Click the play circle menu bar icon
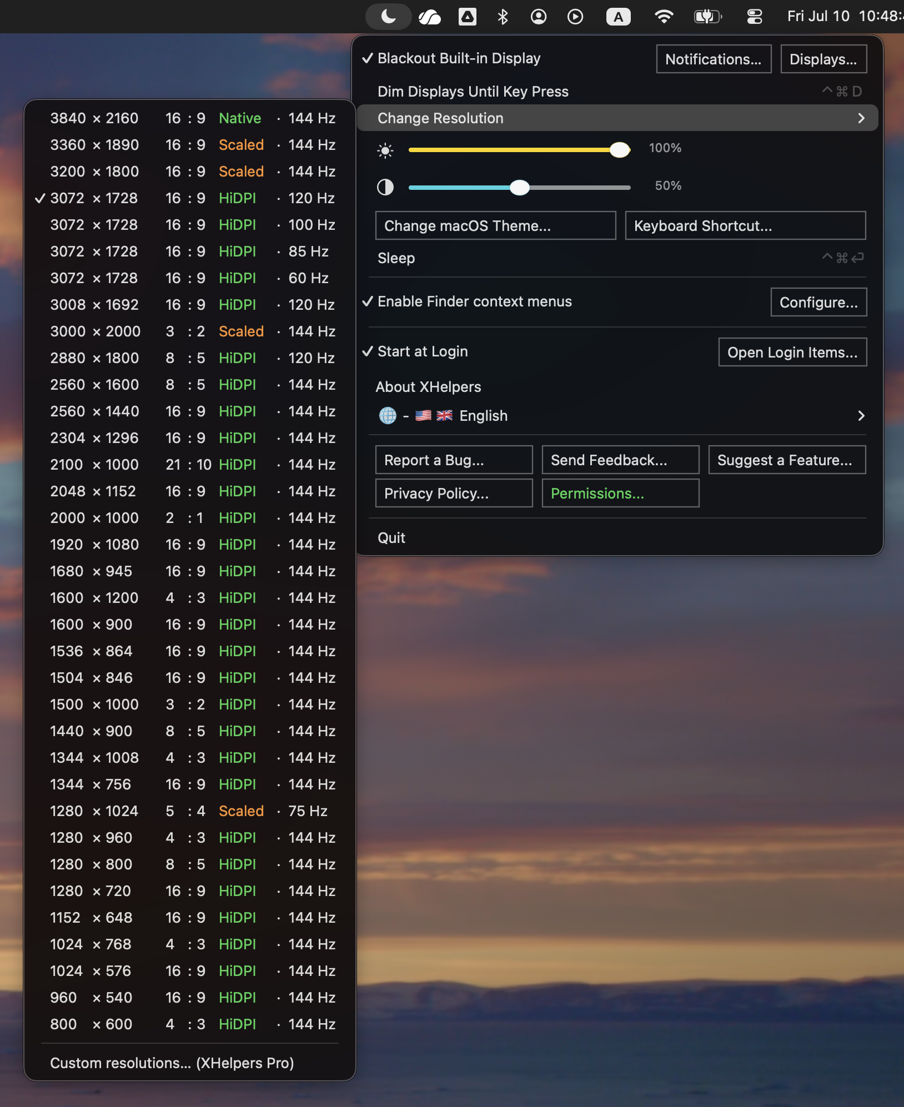This screenshot has height=1107, width=904. (575, 17)
